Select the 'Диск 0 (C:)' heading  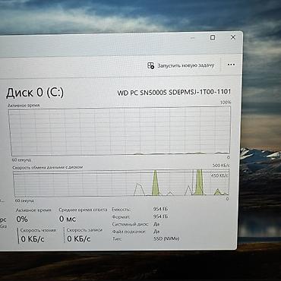[35, 93]
